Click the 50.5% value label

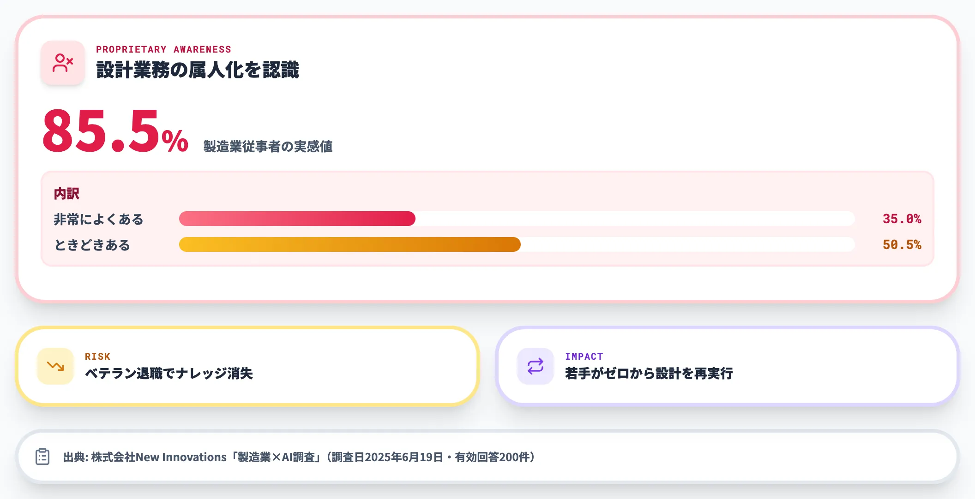tap(902, 244)
